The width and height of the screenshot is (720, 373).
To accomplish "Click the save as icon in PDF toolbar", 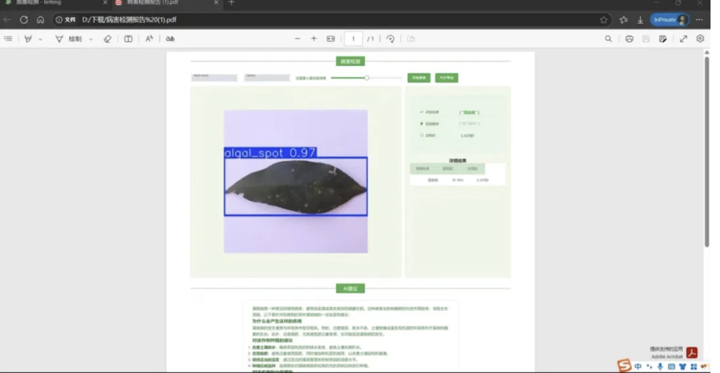I will coord(663,39).
